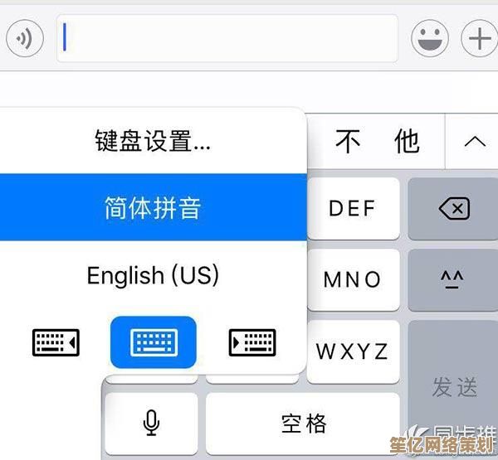Viewport: 498px width, 460px height.
Task: Pick candidate word 不
Action: tap(349, 142)
